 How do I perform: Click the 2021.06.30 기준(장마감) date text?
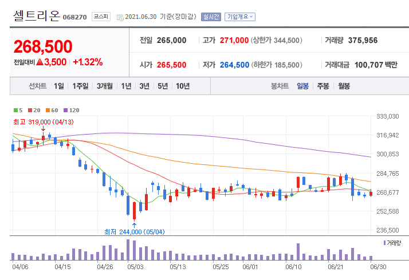(160, 17)
